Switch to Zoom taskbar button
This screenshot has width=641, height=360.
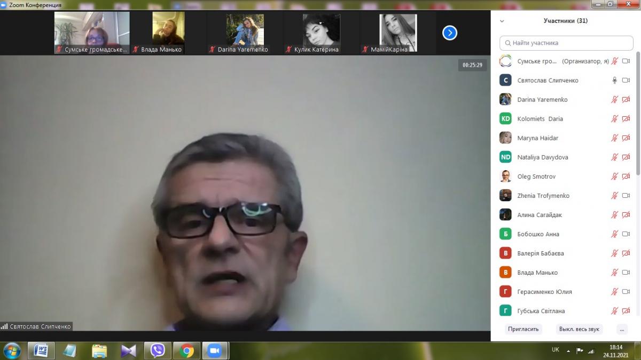point(215,350)
